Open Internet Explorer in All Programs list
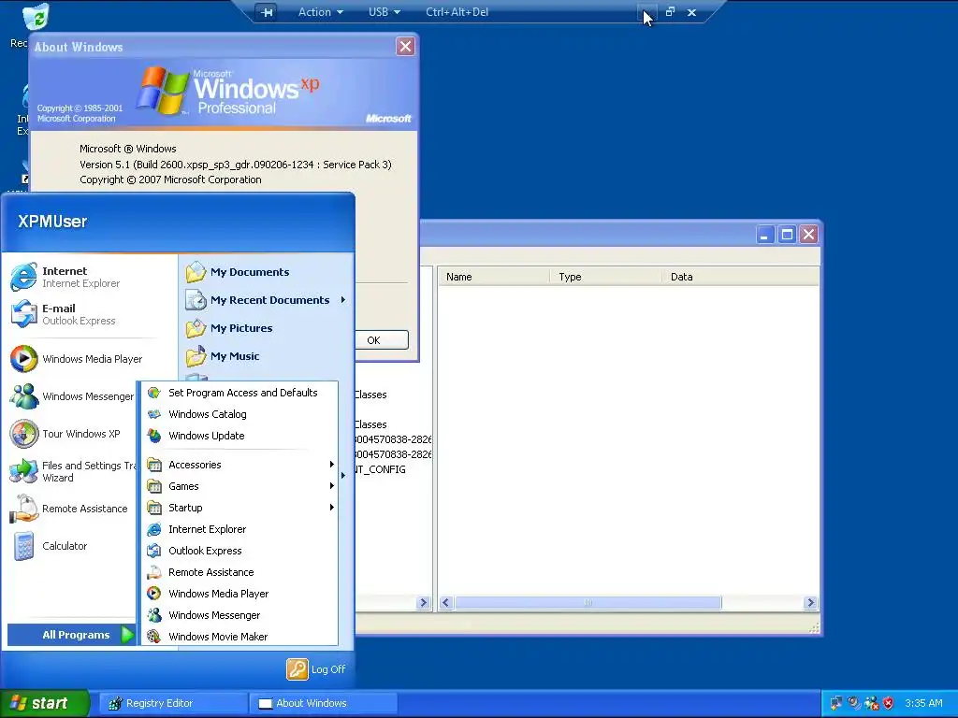Viewport: 958px width, 718px height. 239,529
